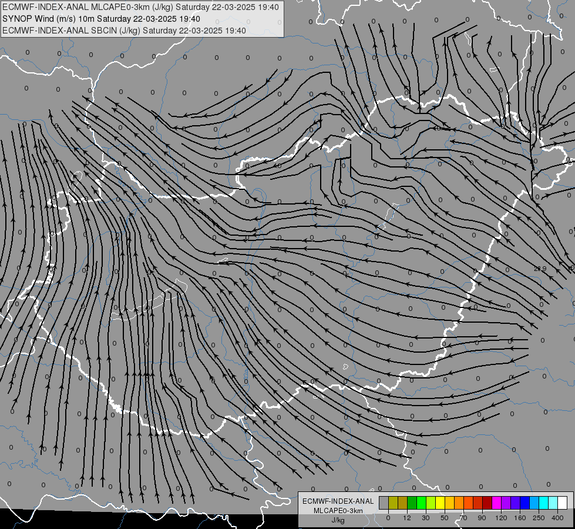Image resolution: width=575 pixels, height=529 pixels.
Task: Click the legend value label 160
Action: [520, 518]
